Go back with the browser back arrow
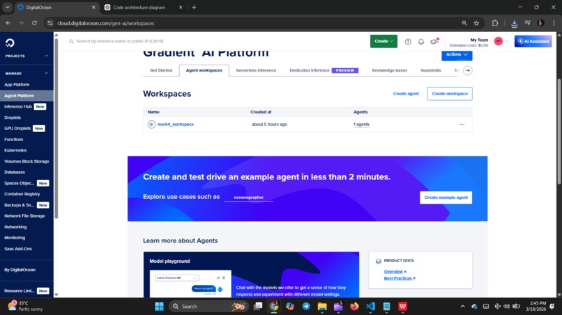Image resolution: width=562 pixels, height=315 pixels. 8,23
